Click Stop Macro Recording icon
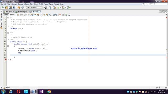The image size is (168, 94). pyautogui.click(x=63, y=15)
